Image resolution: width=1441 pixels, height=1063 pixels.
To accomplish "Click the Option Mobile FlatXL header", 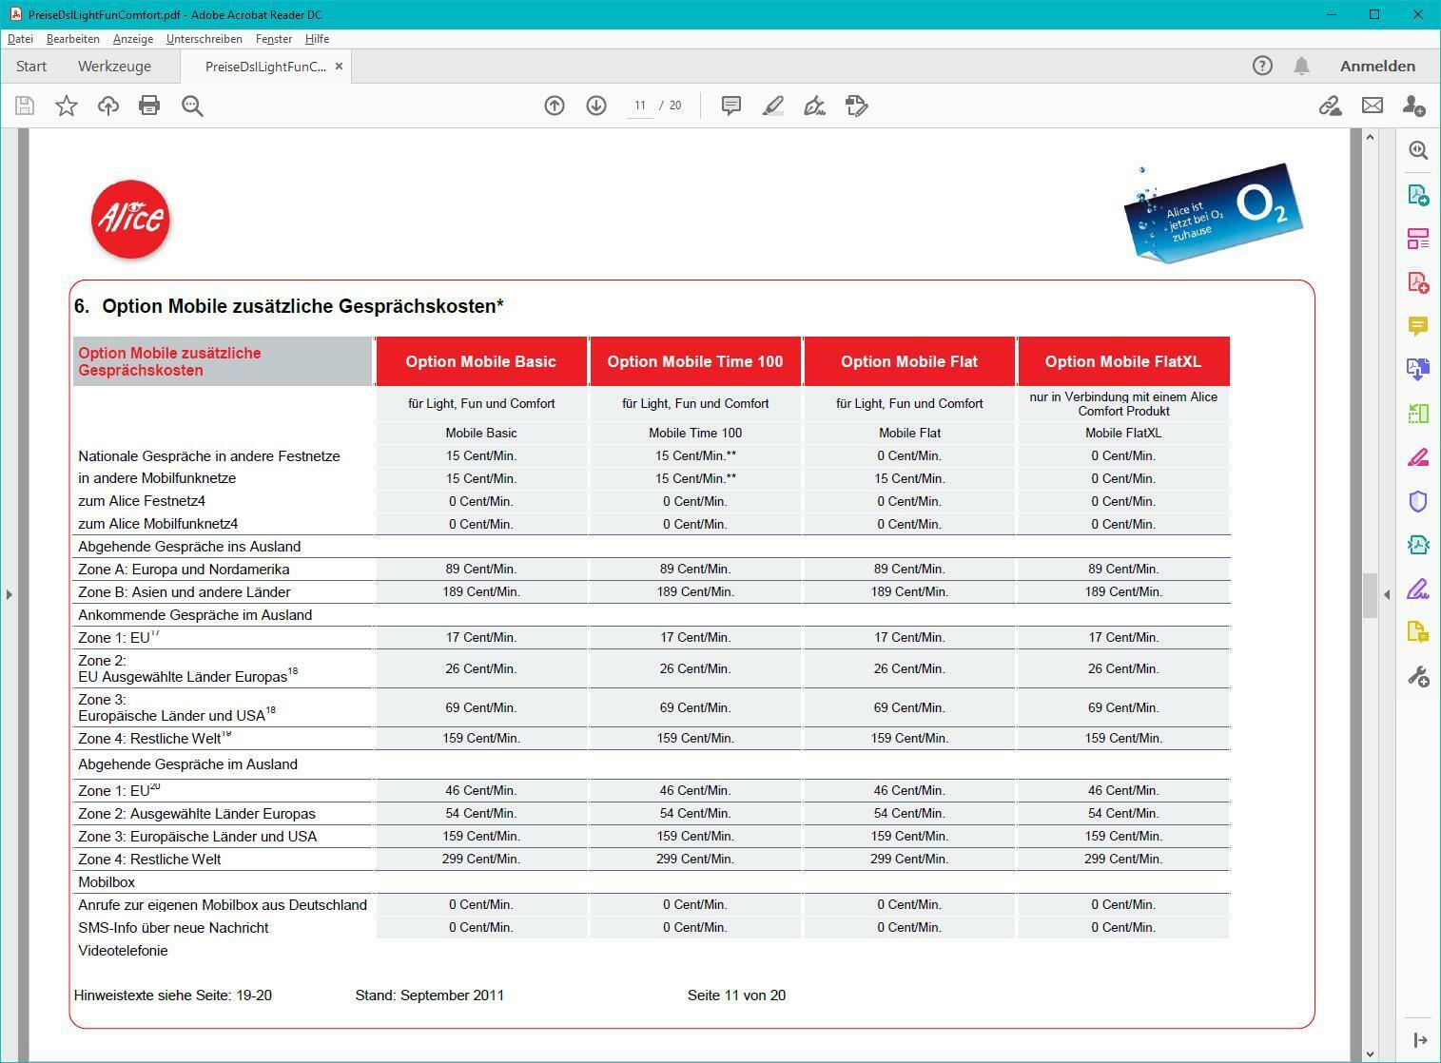I will [1123, 361].
